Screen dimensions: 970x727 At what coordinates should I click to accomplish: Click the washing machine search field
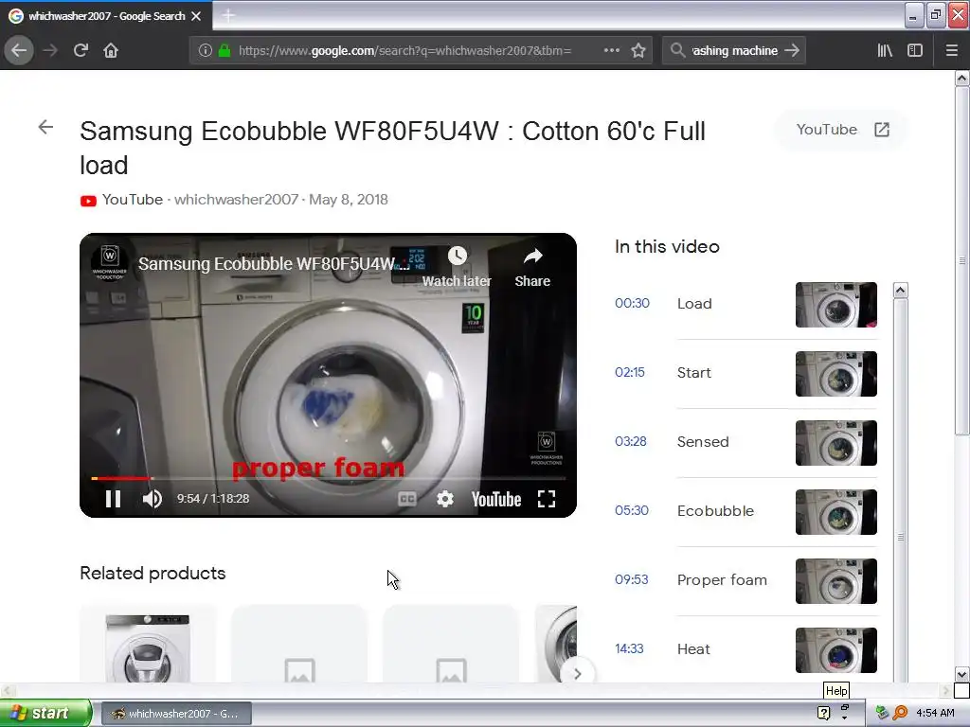click(x=734, y=50)
